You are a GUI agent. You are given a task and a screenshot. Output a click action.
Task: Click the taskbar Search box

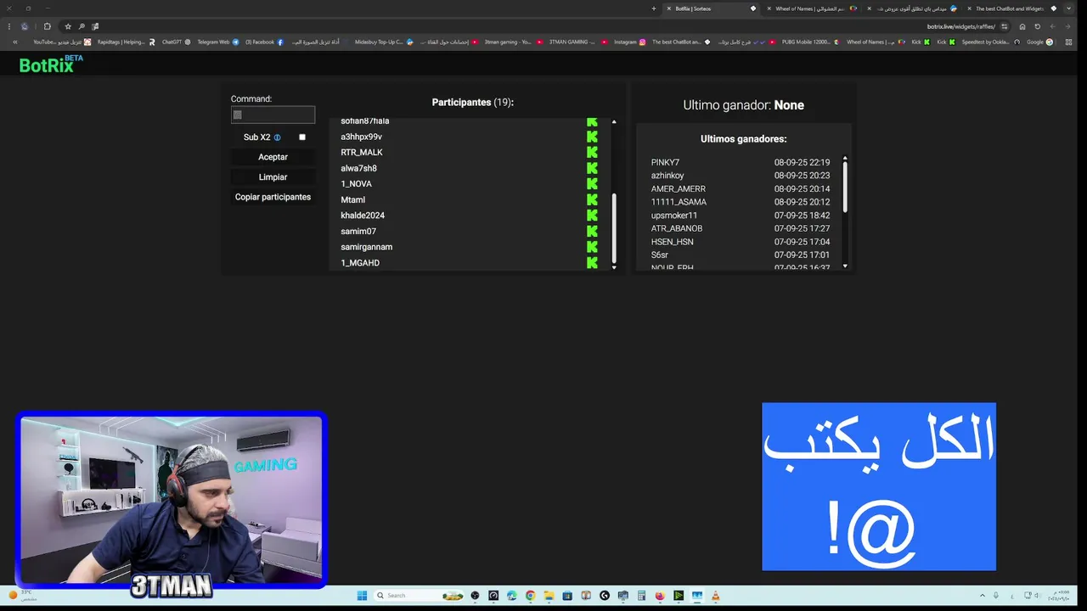point(419,596)
